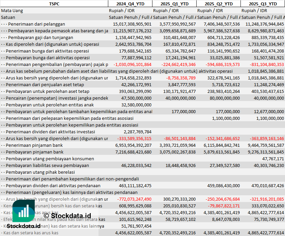The height and width of the screenshot is (236, 285).
Task: Select red cell -363,859,163,146
Action: coord(267,139)
